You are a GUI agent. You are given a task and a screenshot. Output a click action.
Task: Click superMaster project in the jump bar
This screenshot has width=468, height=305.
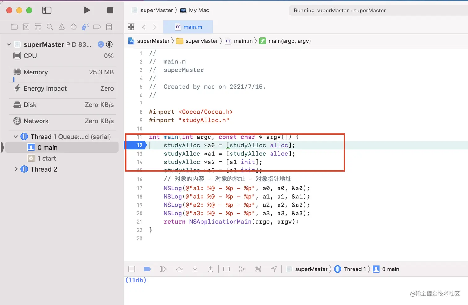tap(149, 41)
